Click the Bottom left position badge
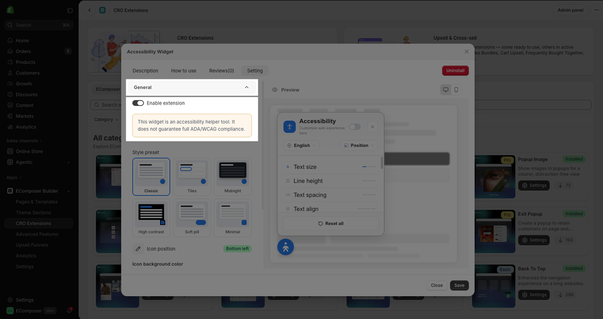Viewport: 603px width, 319px height. click(x=237, y=249)
